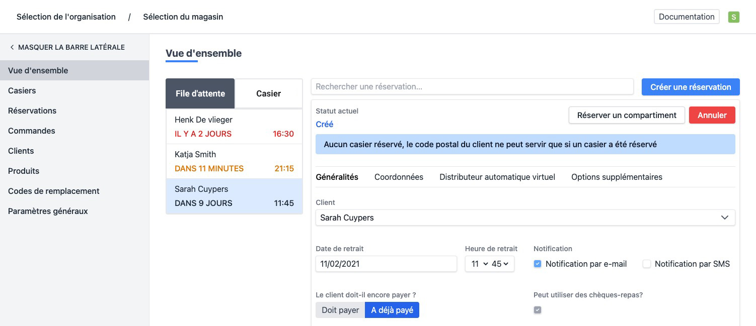Click the Date de retrait input field
Screen dimensions: 756x326
tap(386, 264)
